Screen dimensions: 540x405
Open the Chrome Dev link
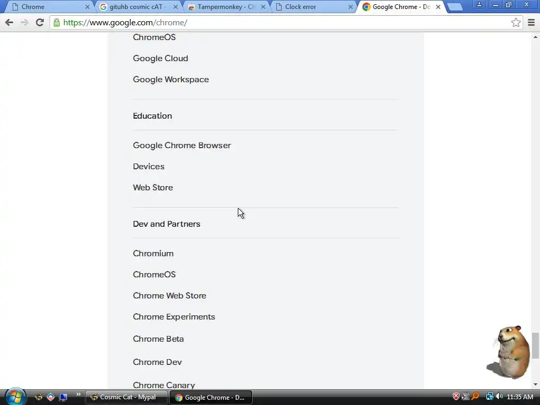(157, 362)
